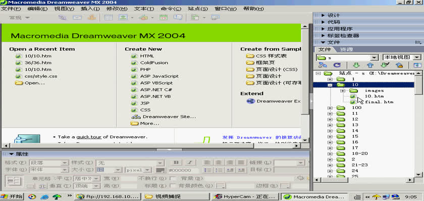This screenshot has width=424, height=201.
Task: Click the blue Put files arrow
Action: coord(369,65)
